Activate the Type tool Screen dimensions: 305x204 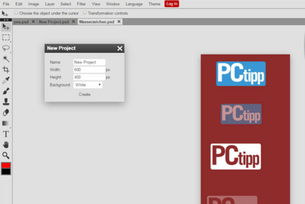(6, 134)
